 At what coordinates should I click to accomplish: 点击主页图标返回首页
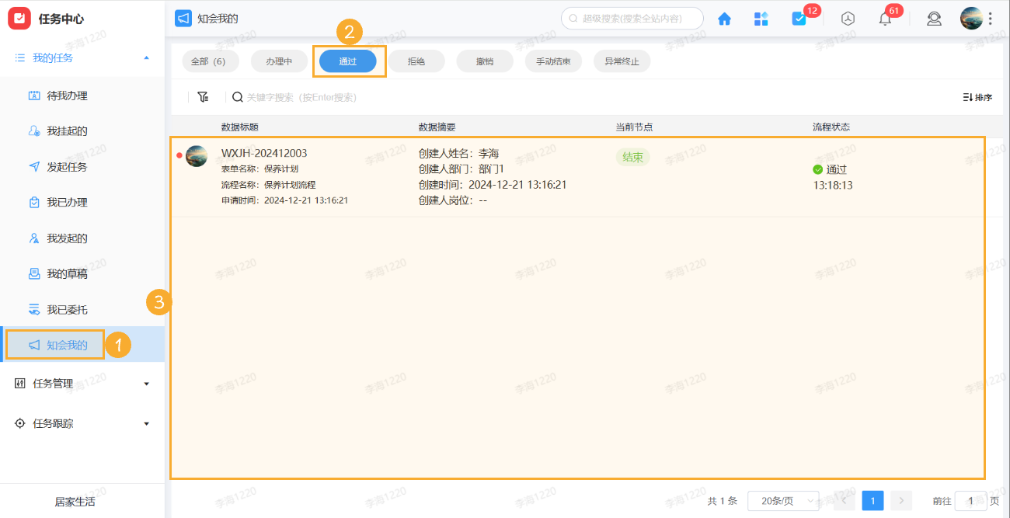(x=724, y=18)
